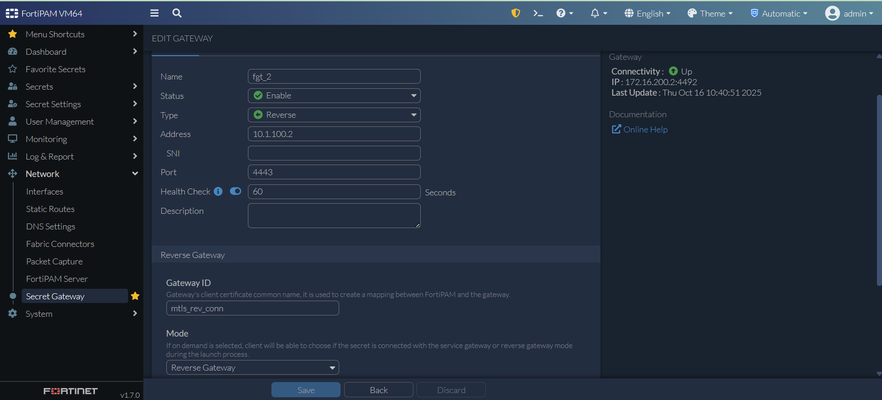This screenshot has width=882, height=400.
Task: Click the Favorite Secrets star outline icon
Action: pyautogui.click(x=12, y=69)
